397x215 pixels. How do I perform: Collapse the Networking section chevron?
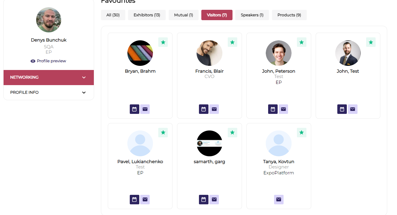[x=84, y=77]
